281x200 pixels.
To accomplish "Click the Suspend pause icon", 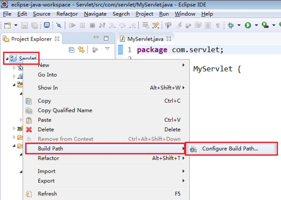I will click(x=82, y=25).
